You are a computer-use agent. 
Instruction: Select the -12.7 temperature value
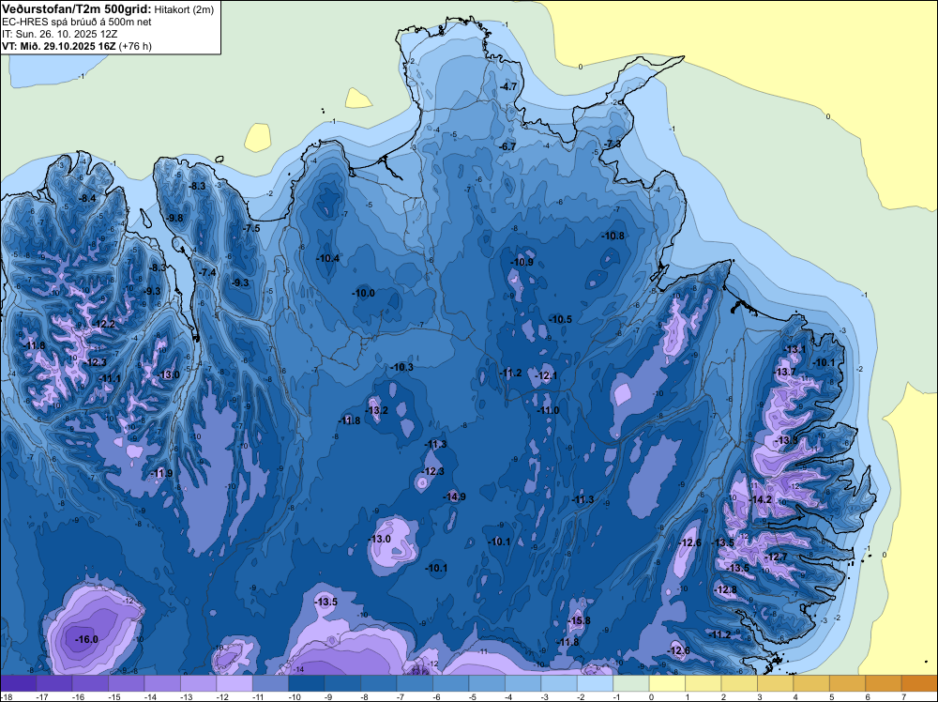777,557
